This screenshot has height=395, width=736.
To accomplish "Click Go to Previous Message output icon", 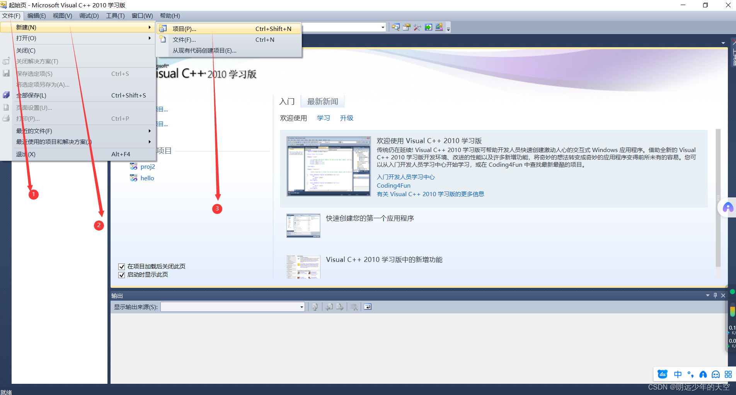I will click(x=329, y=307).
